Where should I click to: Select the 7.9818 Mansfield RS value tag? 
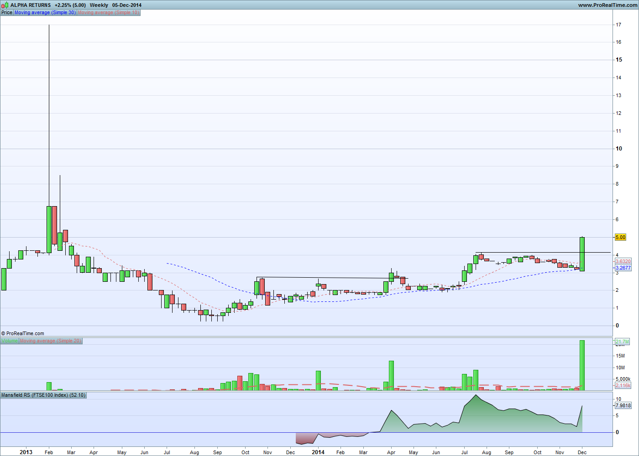pyautogui.click(x=623, y=405)
